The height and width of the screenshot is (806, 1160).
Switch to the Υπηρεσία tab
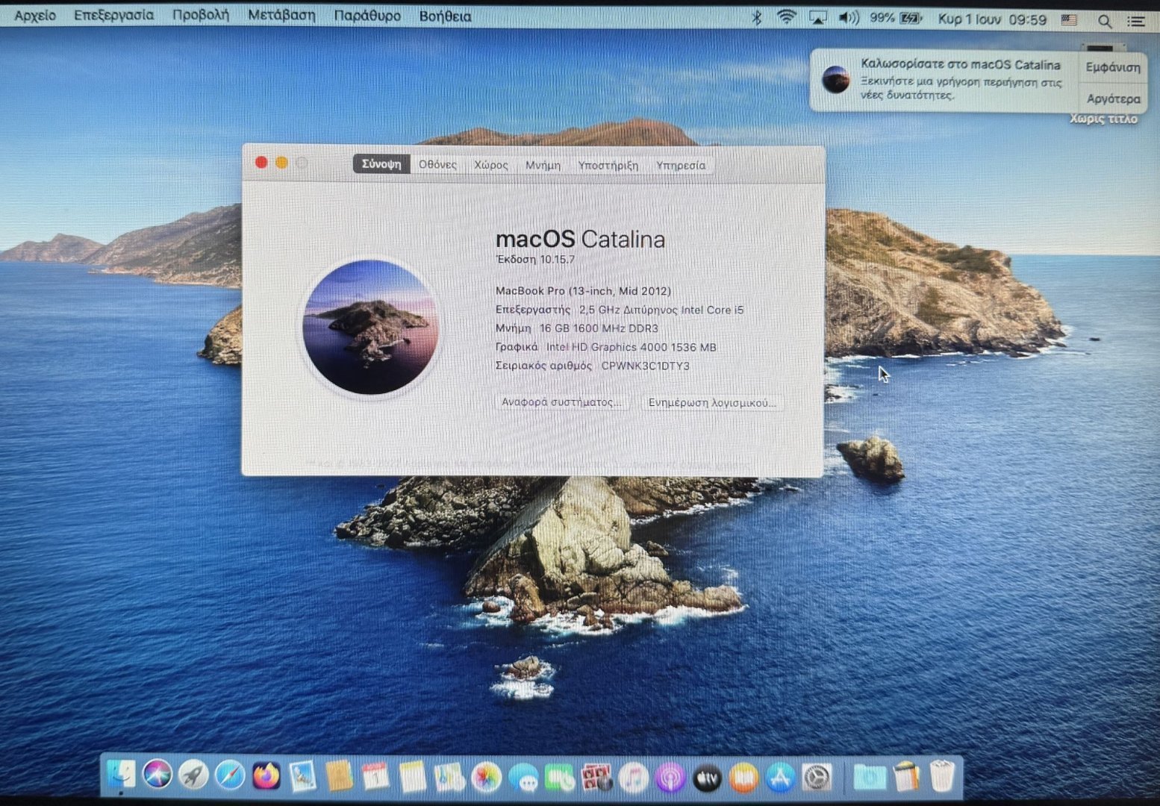click(x=681, y=166)
